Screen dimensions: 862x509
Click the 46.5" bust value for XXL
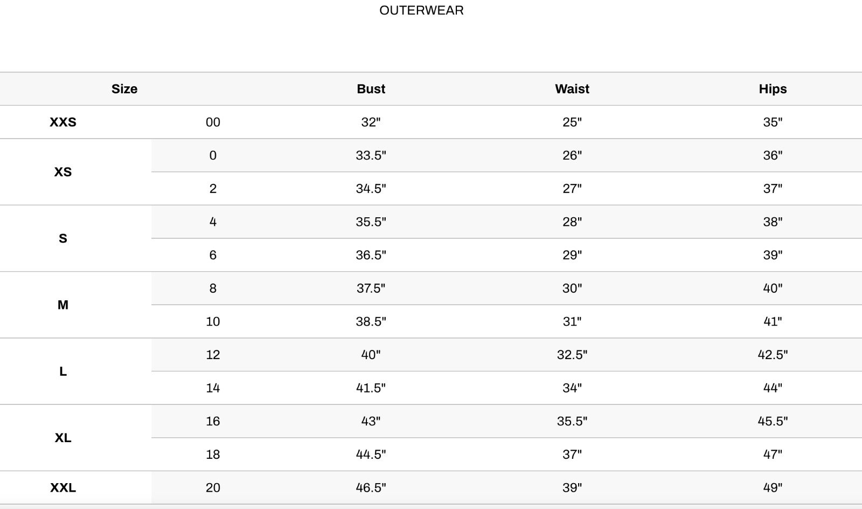click(x=371, y=488)
